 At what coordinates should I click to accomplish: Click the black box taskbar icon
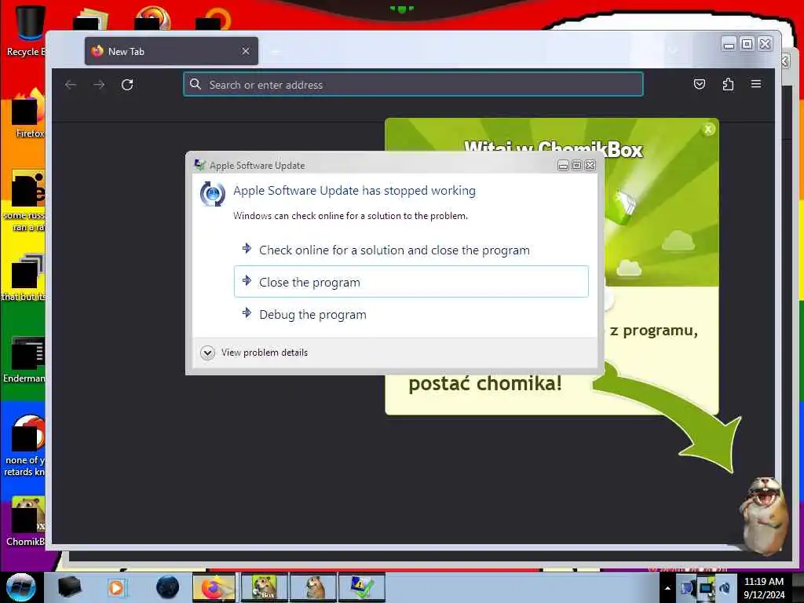[x=70, y=587]
